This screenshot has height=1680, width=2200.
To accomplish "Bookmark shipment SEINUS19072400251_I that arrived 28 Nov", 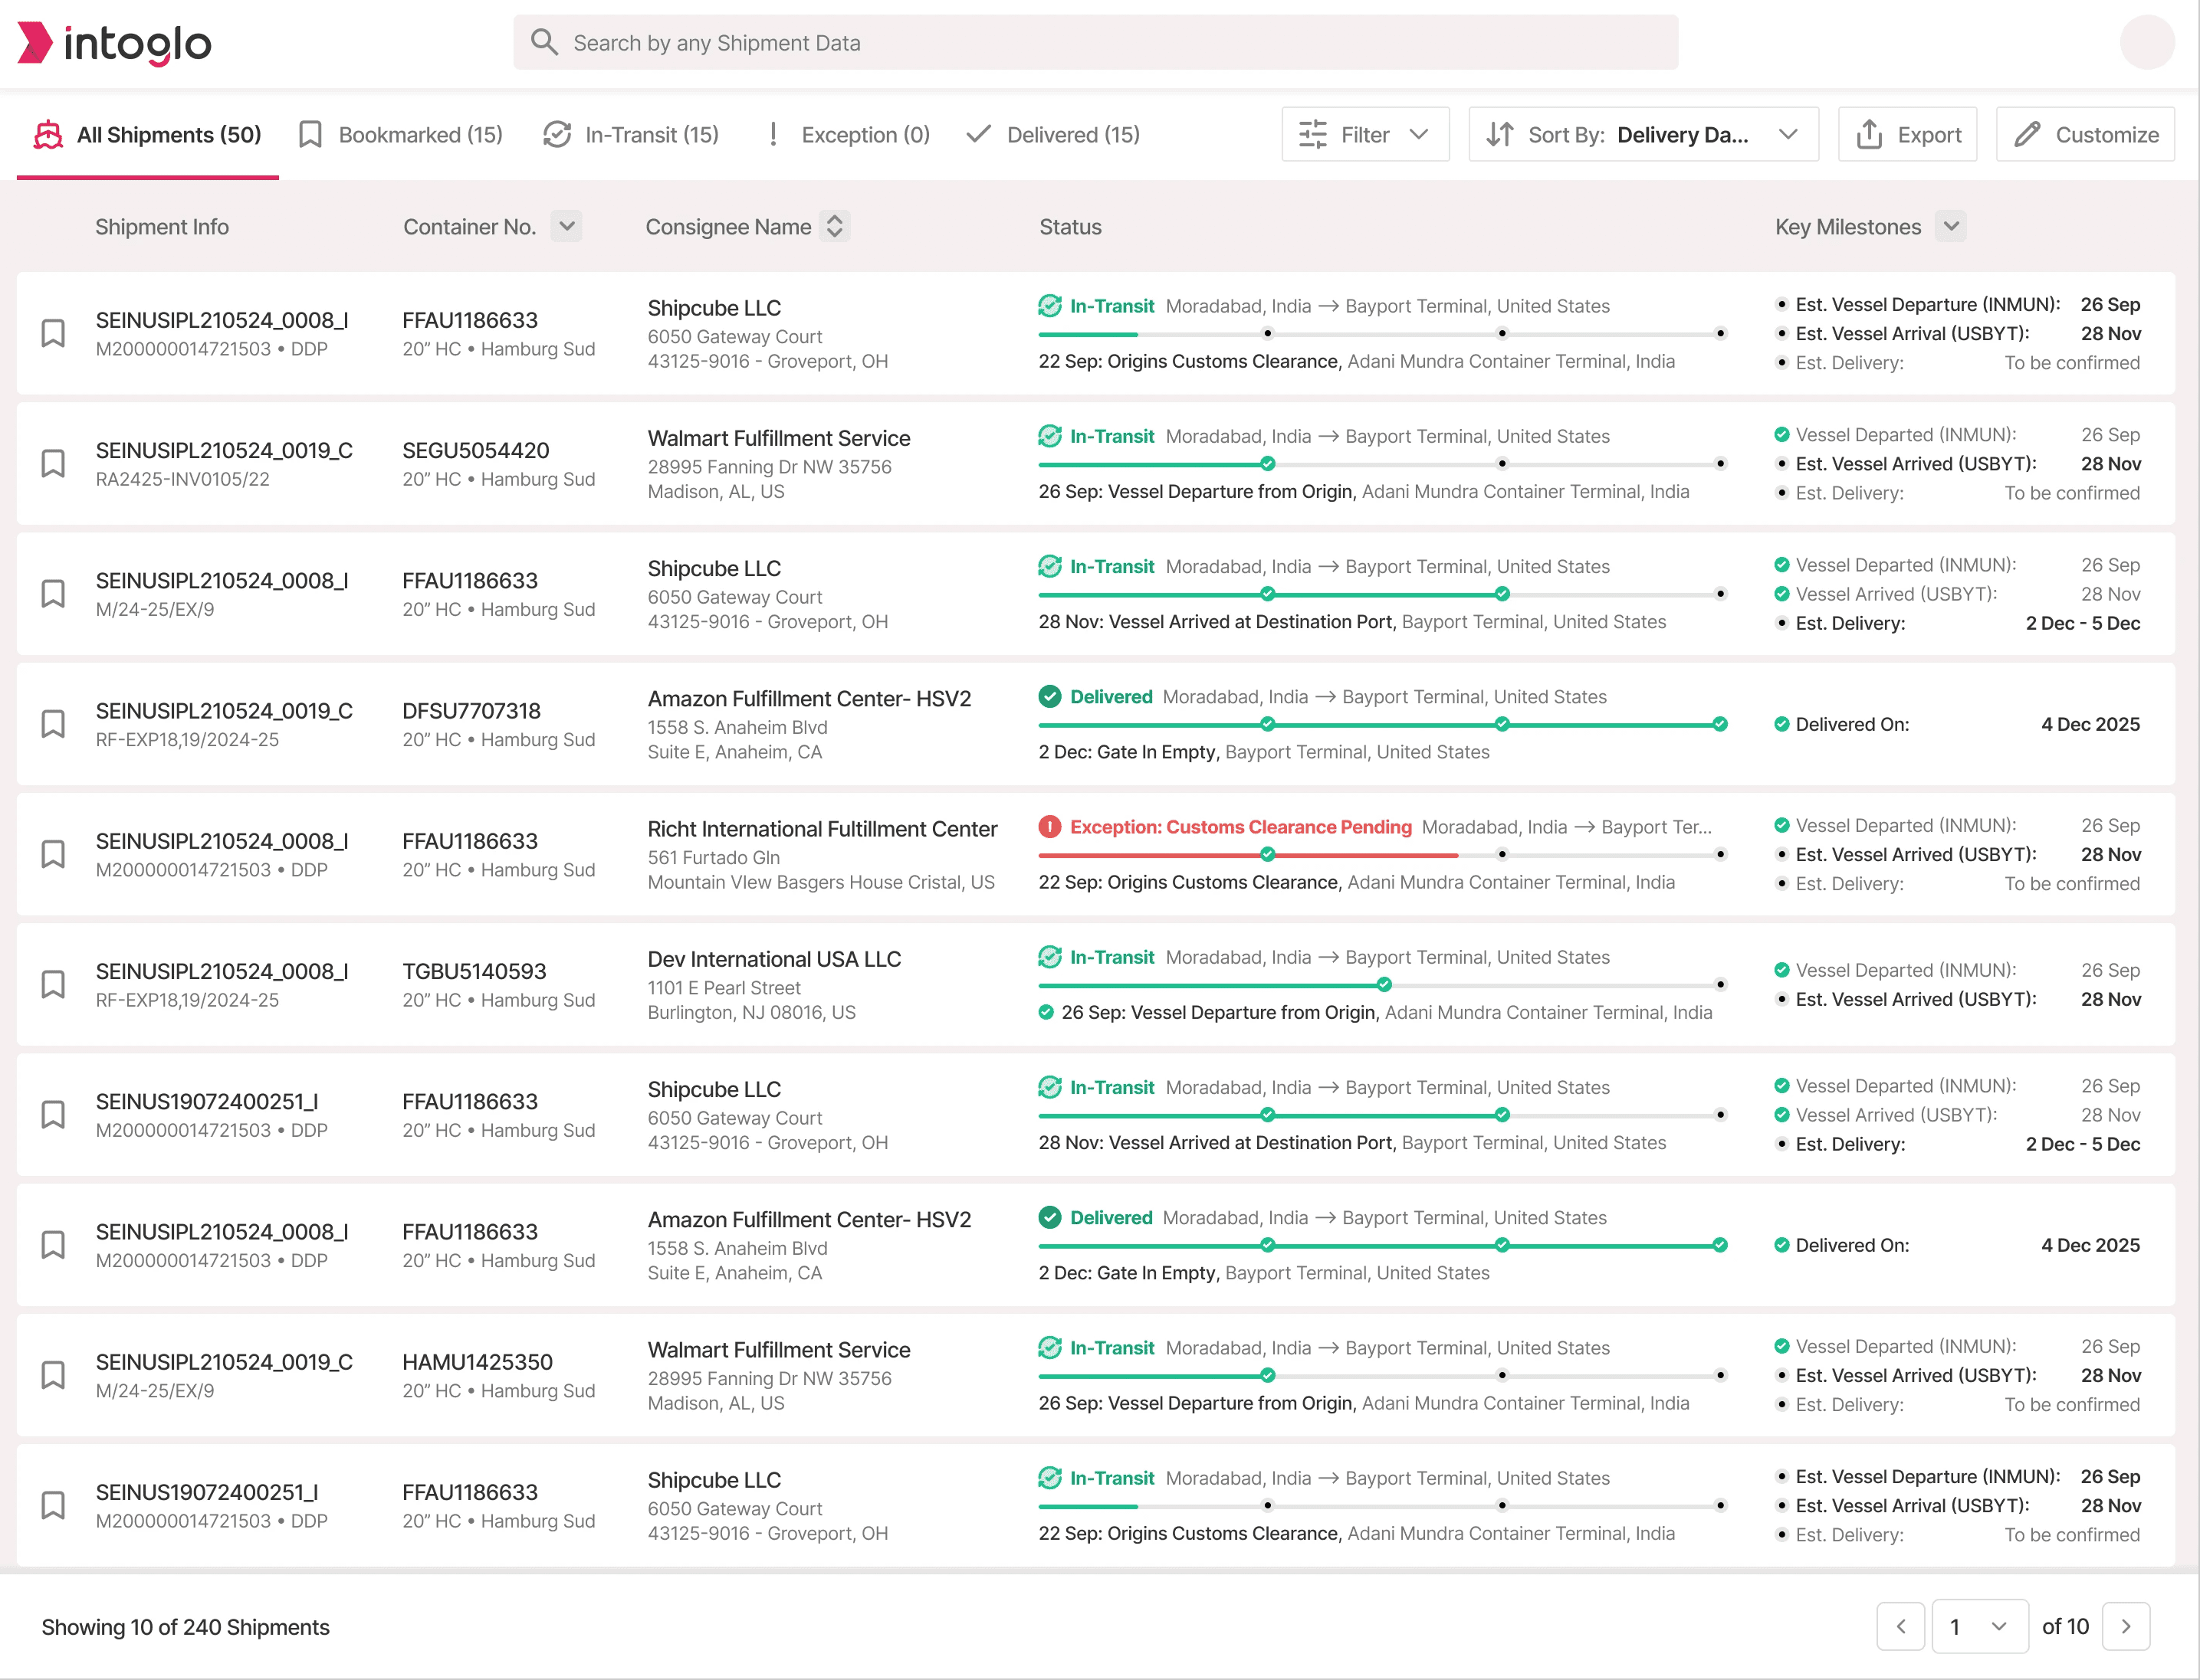I will [53, 1114].
